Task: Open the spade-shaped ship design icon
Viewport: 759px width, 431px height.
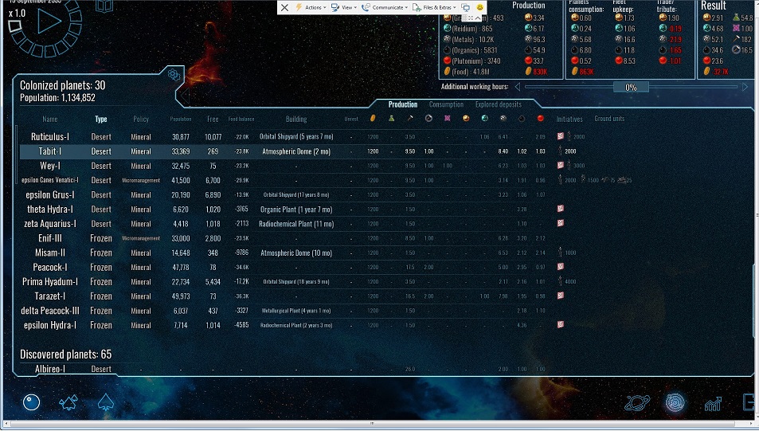Action: point(105,402)
